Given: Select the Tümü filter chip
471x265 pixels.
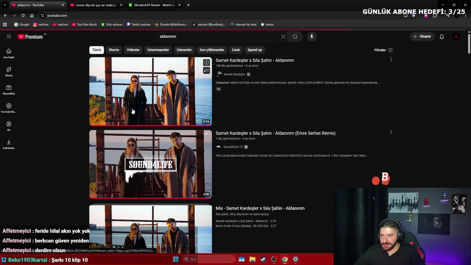Looking at the screenshot, I should 96,50.
